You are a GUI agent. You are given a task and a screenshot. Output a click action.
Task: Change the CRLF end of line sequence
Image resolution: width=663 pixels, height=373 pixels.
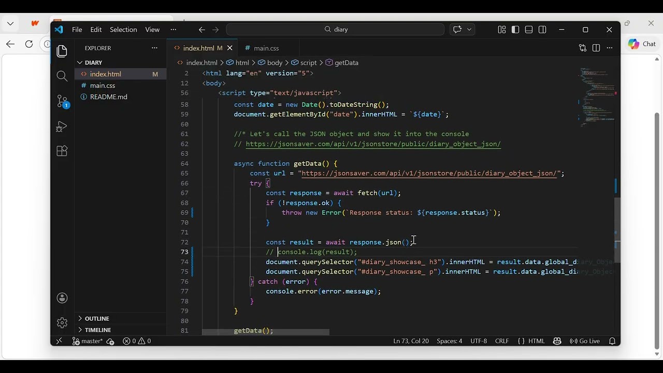point(502,341)
